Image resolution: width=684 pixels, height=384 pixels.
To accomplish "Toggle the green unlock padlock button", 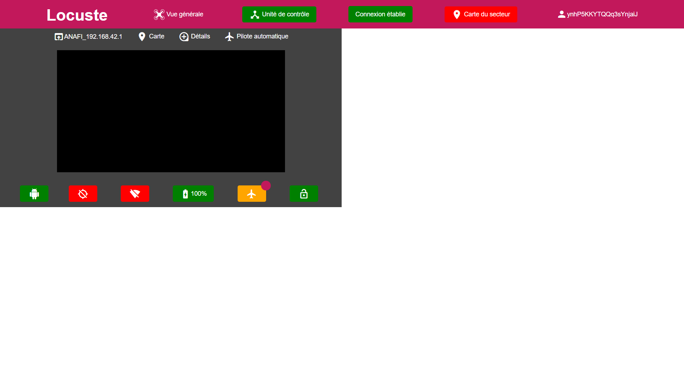I will 304,194.
